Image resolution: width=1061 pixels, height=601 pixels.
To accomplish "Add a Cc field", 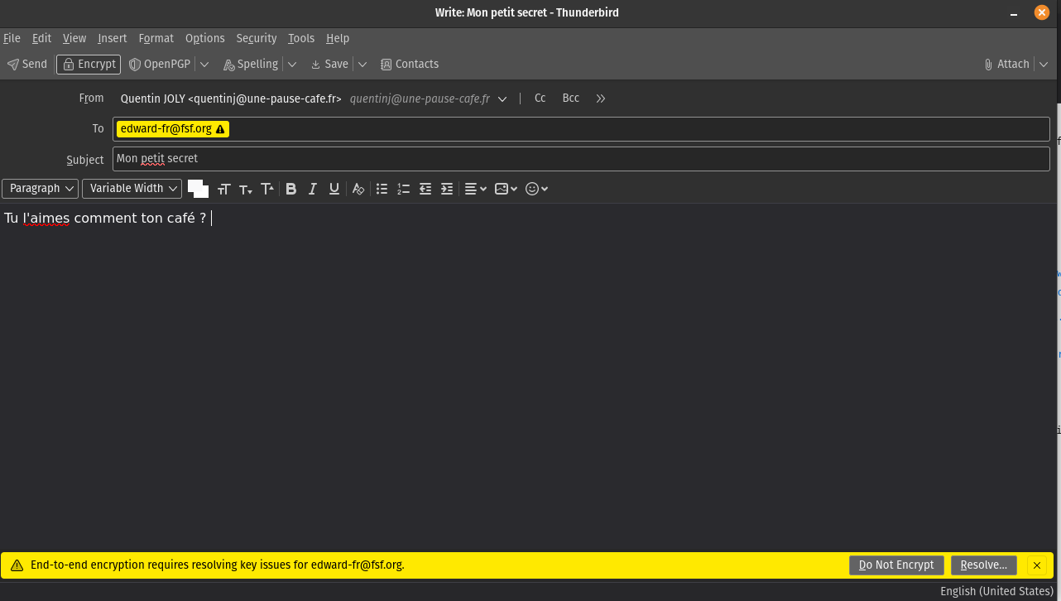I will tap(540, 99).
